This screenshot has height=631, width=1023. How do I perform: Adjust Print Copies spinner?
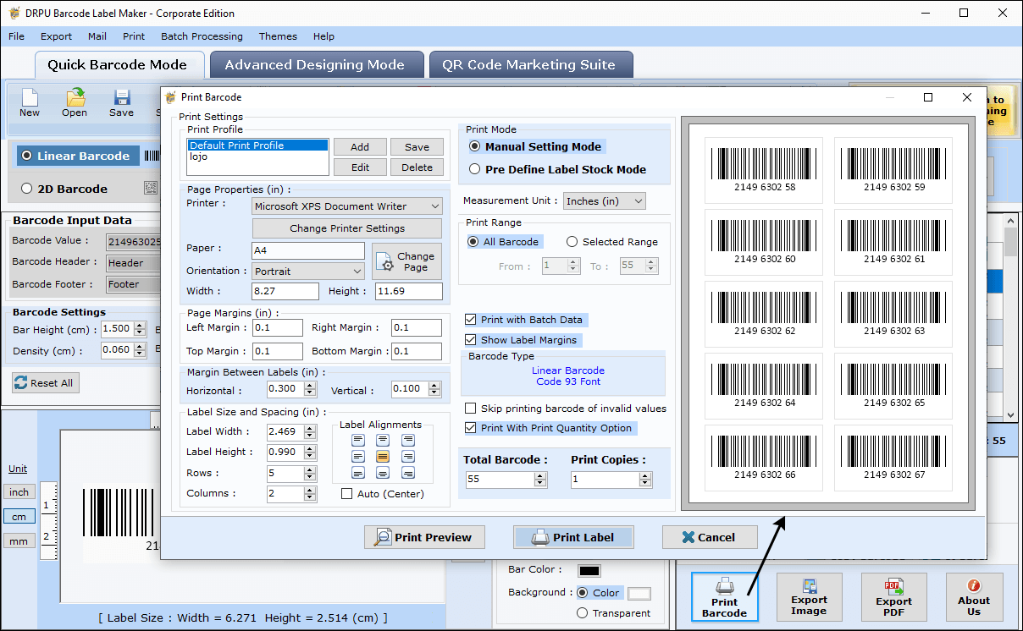[646, 480]
